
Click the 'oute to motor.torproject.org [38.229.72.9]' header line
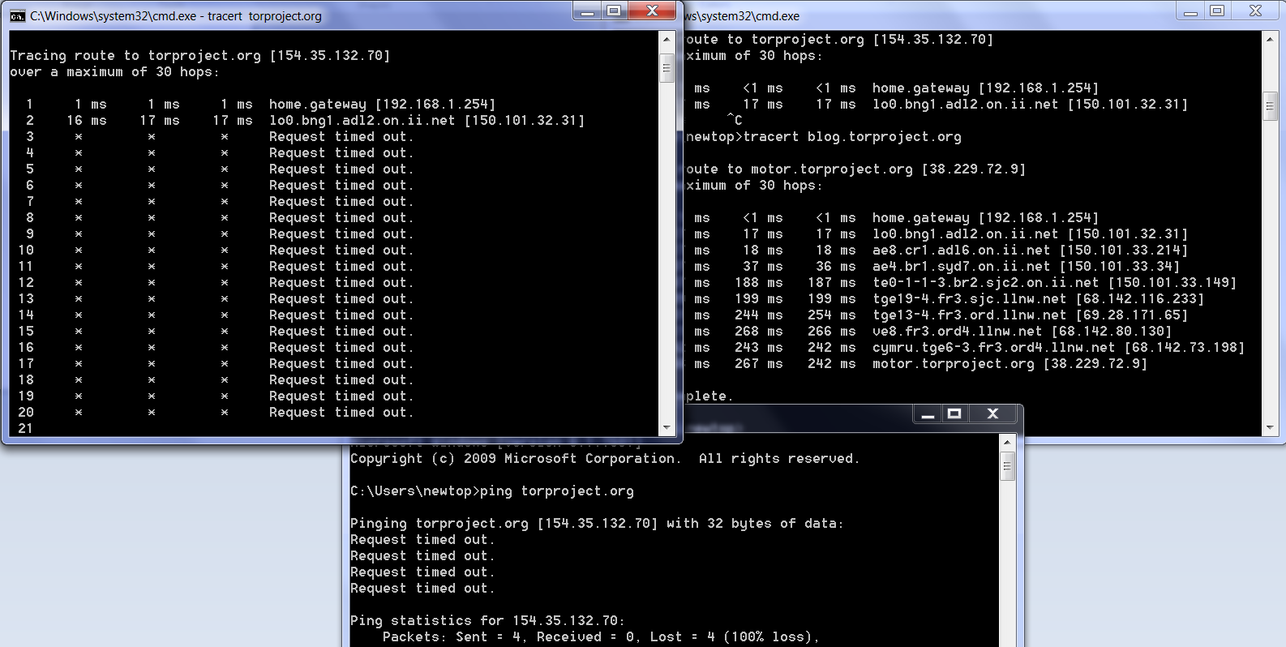click(x=855, y=169)
